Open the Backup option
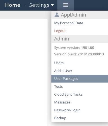Image resolution: width=108 pixels, height=126 pixels. pos(60,118)
